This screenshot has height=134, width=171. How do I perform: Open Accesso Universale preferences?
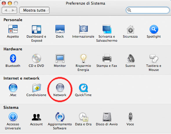pos(13,117)
